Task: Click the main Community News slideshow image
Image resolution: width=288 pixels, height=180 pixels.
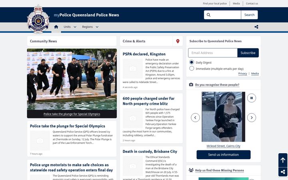Action: [x=72, y=79]
